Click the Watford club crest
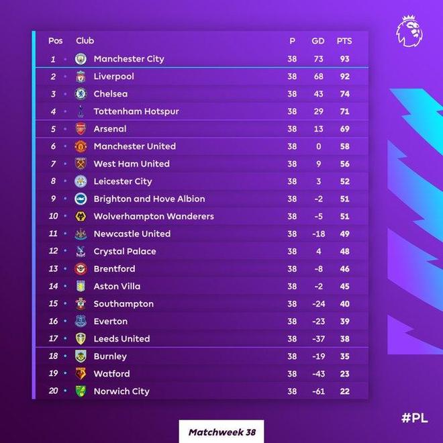The height and width of the screenshot is (443, 443). [x=81, y=374]
